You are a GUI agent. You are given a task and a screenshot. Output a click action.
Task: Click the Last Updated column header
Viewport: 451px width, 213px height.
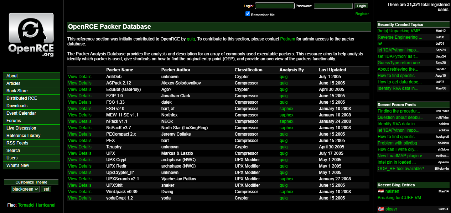point(332,70)
